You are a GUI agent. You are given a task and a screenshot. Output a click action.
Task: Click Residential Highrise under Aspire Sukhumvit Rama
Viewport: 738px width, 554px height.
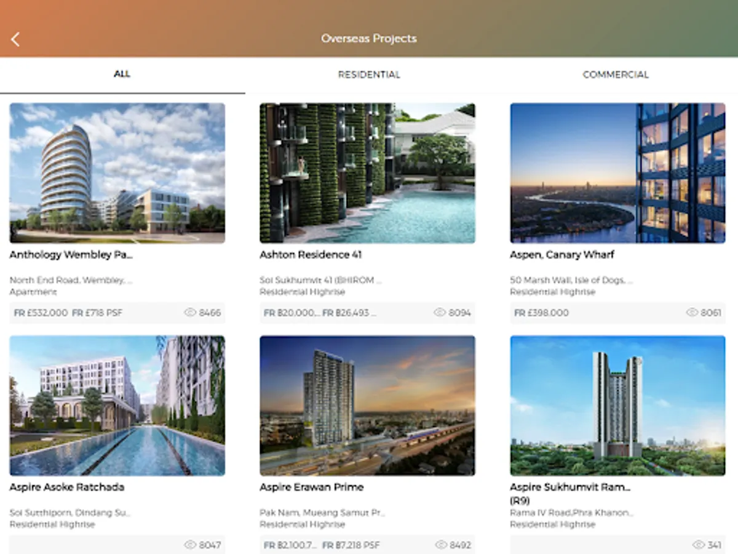click(553, 524)
